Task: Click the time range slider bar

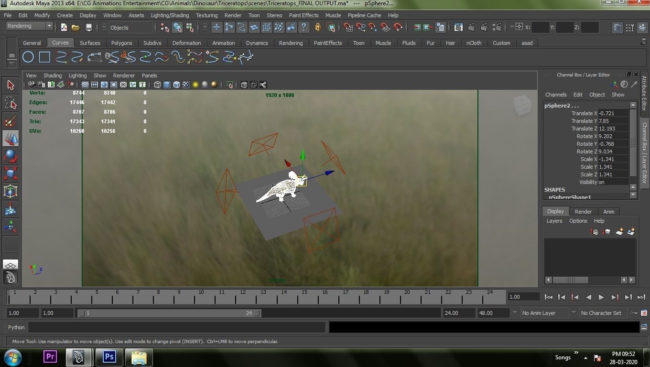Action: pyautogui.click(x=169, y=313)
